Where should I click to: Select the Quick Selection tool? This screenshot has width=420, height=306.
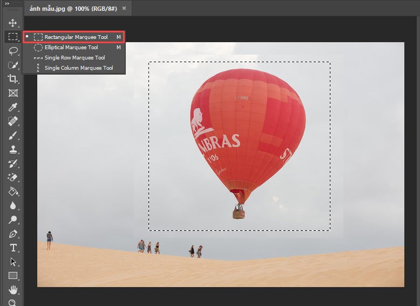coord(12,65)
